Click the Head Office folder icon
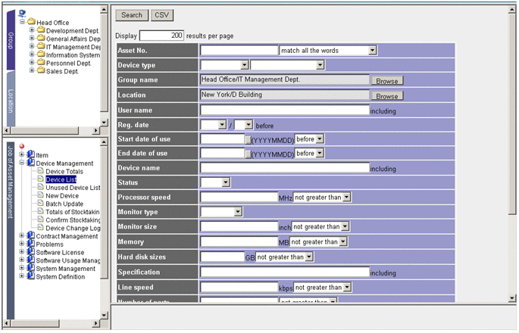This screenshot has width=519, height=333. [x=31, y=23]
